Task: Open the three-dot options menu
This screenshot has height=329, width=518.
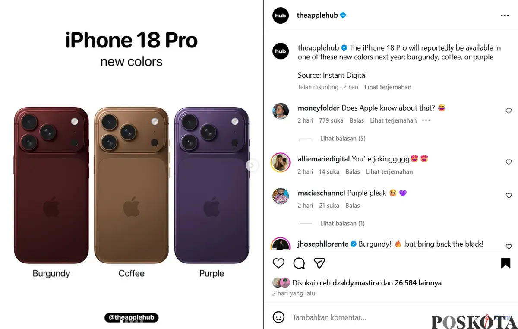Action: pos(505,16)
